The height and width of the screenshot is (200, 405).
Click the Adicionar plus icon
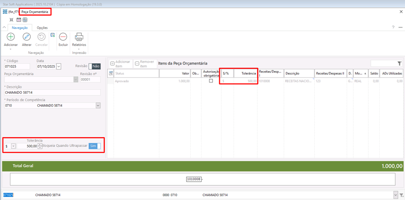[x=11, y=37]
